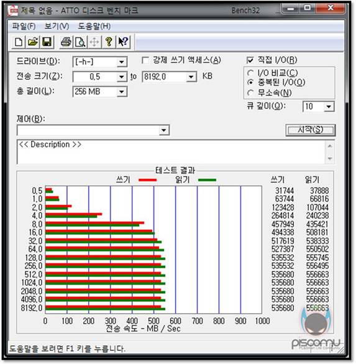Click the 시작(S) start button
The width and height of the screenshot is (356, 364).
pyautogui.click(x=311, y=130)
